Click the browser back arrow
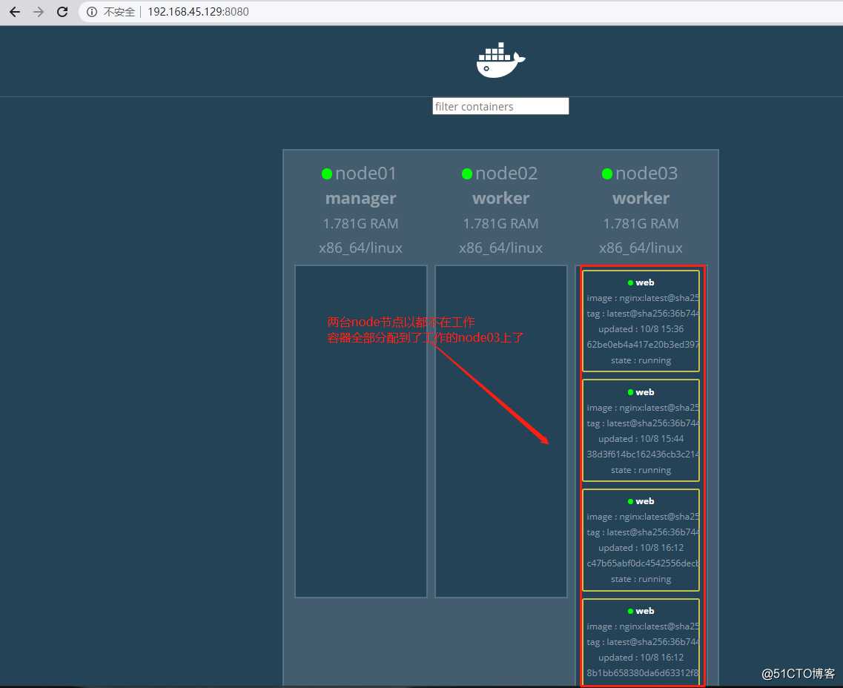 coord(14,11)
